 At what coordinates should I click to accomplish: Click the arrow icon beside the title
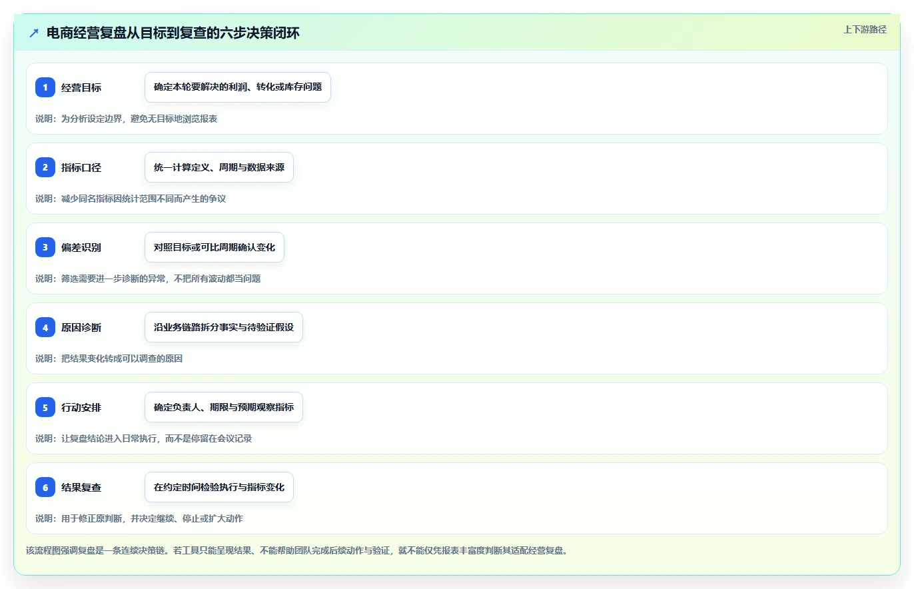[34, 33]
